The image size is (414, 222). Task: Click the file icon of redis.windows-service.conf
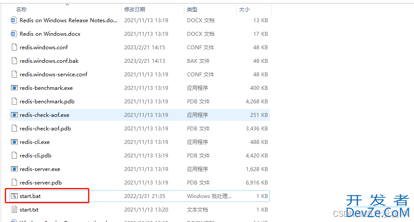[14, 74]
